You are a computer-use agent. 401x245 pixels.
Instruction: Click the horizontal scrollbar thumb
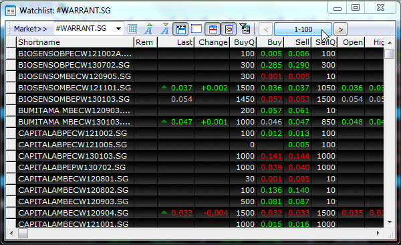click(23, 233)
